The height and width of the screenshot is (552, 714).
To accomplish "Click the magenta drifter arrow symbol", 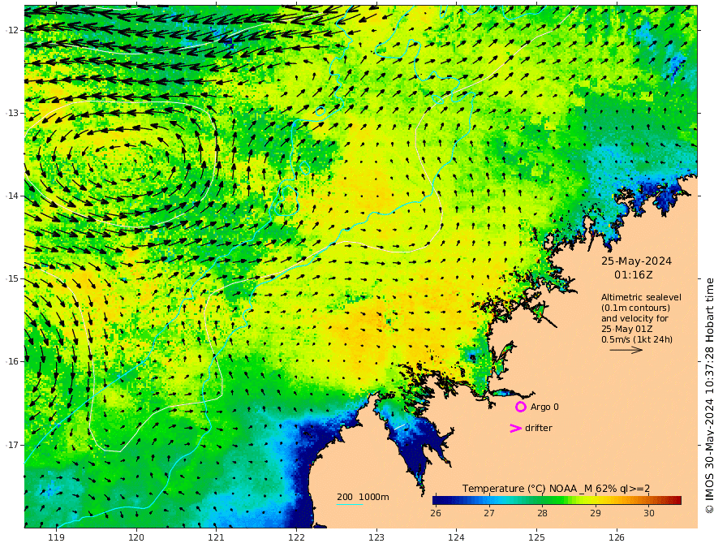I will (515, 428).
